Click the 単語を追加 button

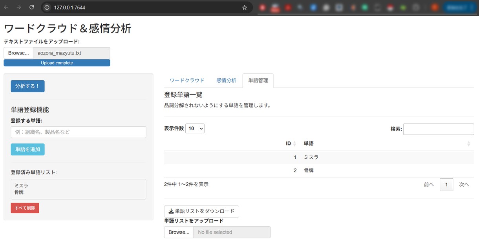click(27, 149)
